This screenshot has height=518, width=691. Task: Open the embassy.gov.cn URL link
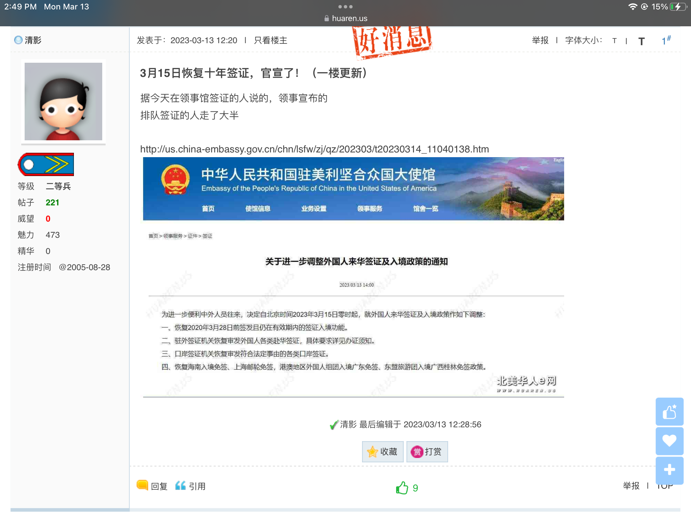(x=314, y=149)
